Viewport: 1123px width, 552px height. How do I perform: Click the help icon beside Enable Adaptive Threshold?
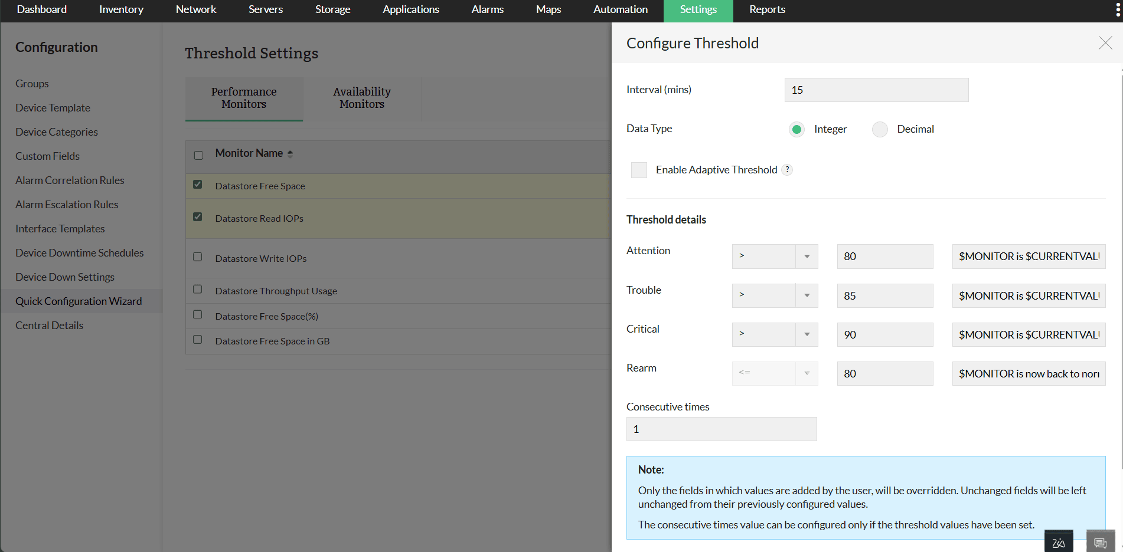(x=786, y=169)
